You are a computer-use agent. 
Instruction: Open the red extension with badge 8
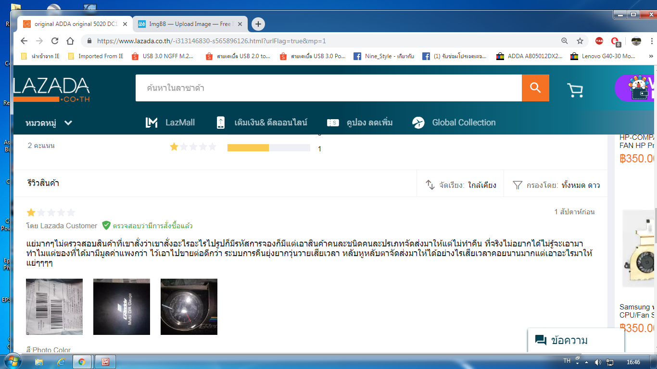[616, 41]
